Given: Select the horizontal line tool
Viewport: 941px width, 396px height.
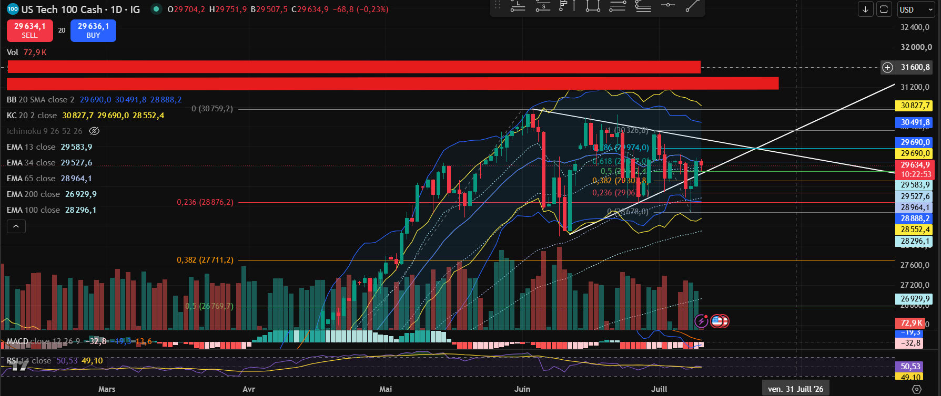Looking at the screenshot, I should point(667,5).
